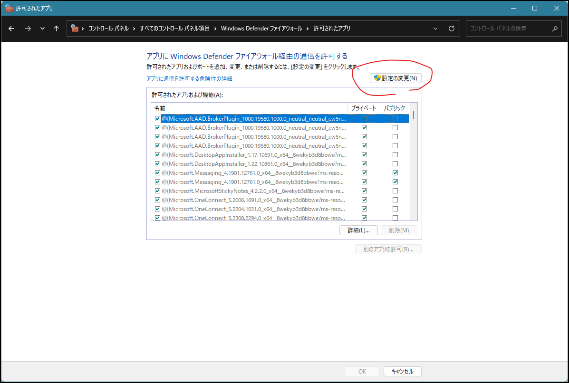Navigate to コントロール パネル breadcrumb
This screenshot has height=383, width=569.
tap(108, 29)
